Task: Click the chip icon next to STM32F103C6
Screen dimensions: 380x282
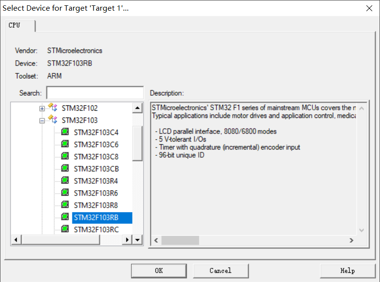Action: click(x=65, y=144)
